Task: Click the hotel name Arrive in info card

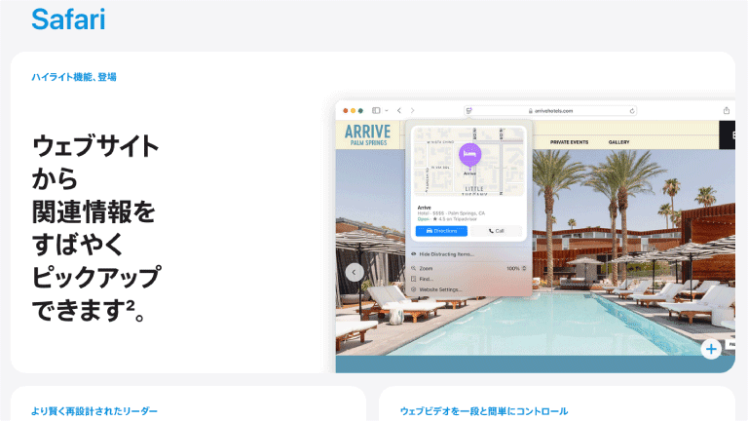Action: point(424,208)
